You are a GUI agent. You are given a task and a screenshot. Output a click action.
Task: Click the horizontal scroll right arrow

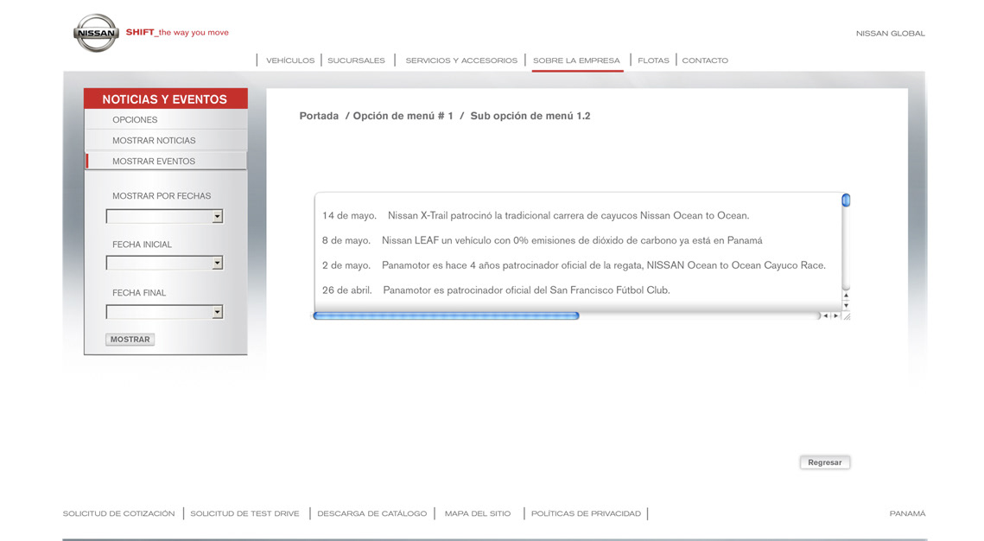(x=836, y=315)
